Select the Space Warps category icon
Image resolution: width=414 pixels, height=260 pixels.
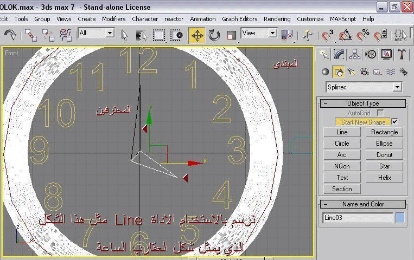click(x=391, y=71)
